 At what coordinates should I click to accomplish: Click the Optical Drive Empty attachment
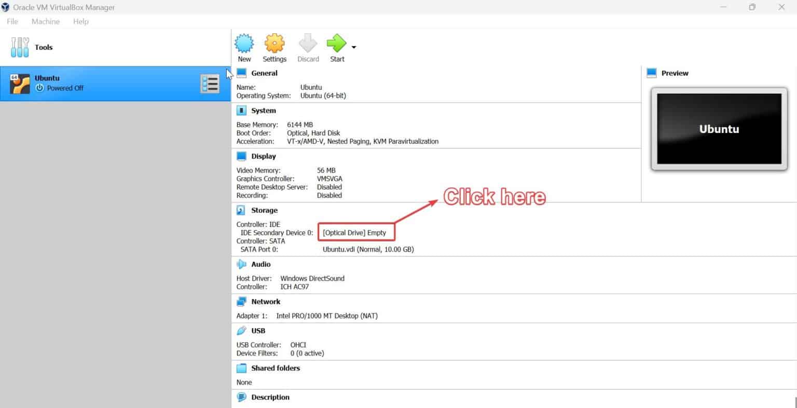[356, 232]
